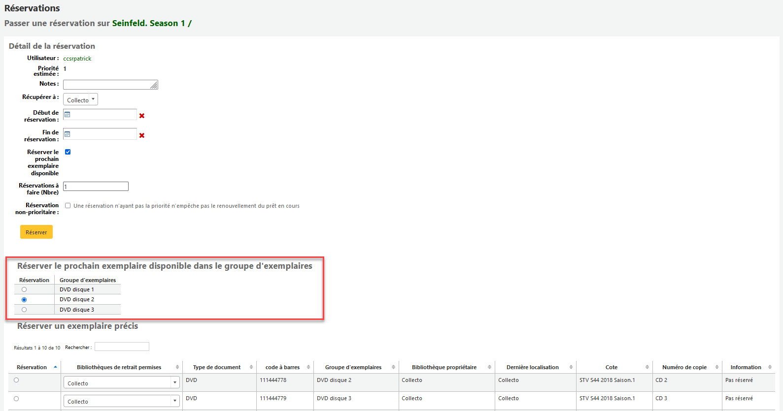This screenshot has height=411, width=783.
Task: Sort table by code à barres
Action: pyautogui.click(x=308, y=367)
